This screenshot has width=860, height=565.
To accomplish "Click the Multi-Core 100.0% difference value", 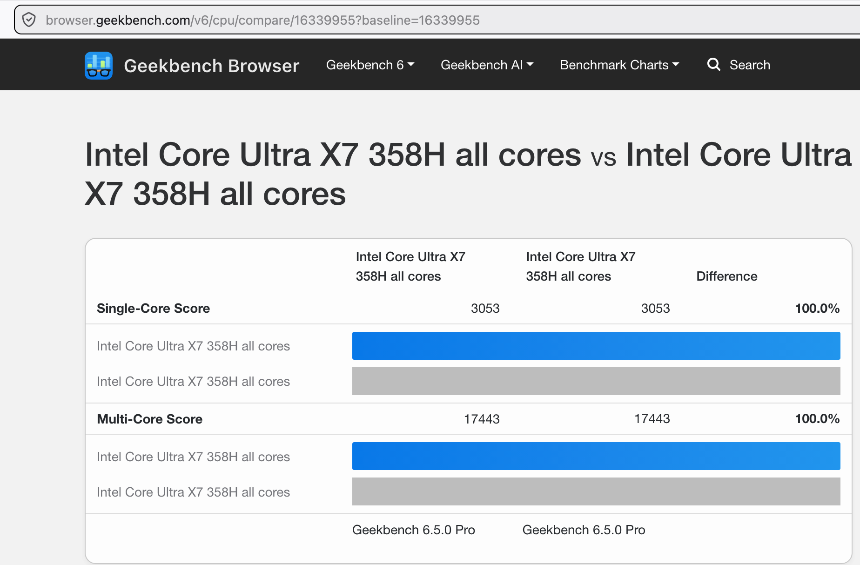I will click(x=817, y=418).
